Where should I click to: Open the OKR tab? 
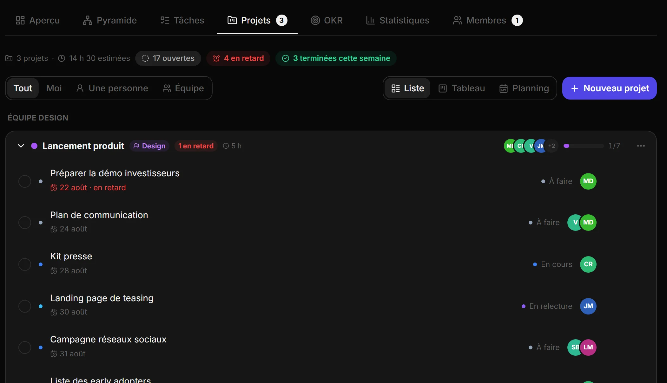coord(327,20)
